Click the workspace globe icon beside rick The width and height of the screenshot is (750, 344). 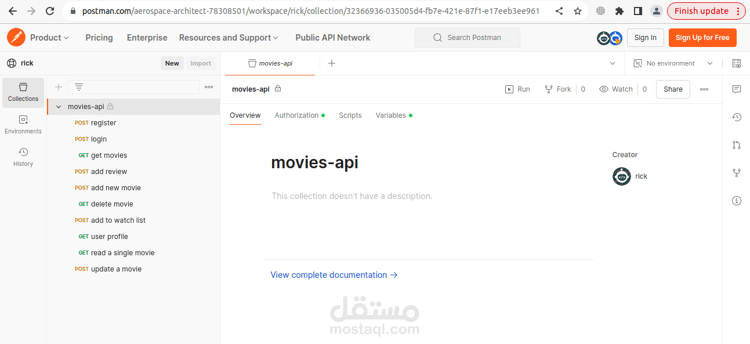click(12, 63)
